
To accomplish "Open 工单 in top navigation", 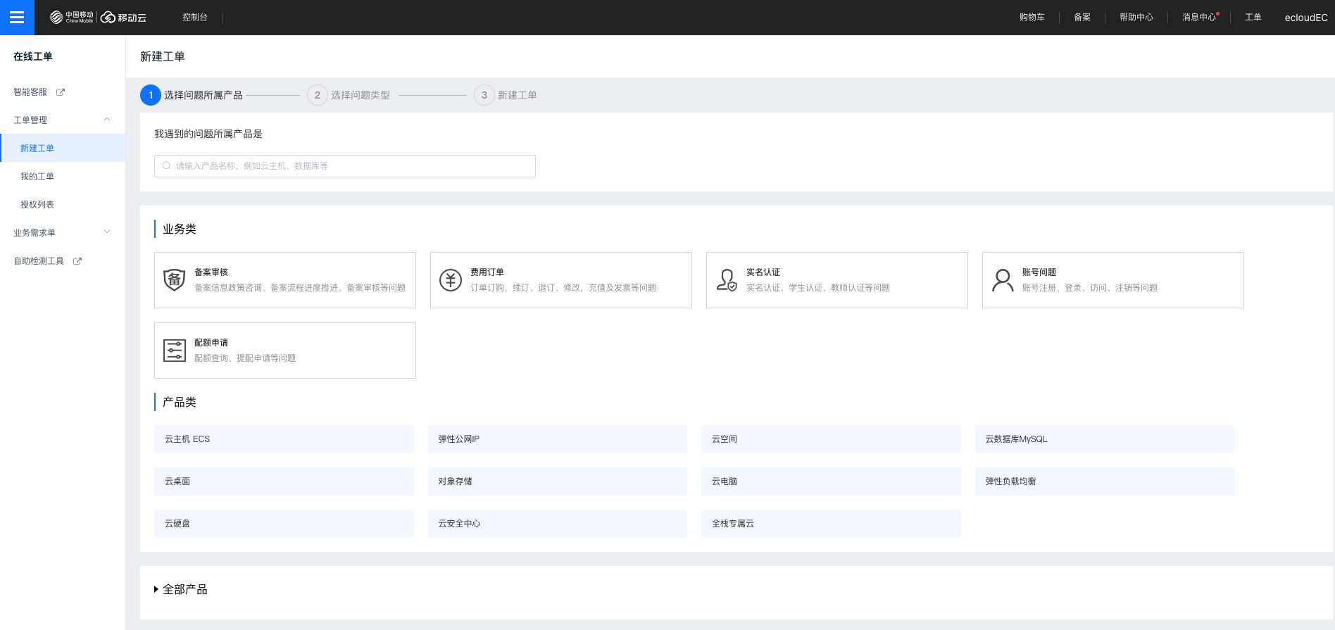I will pyautogui.click(x=1253, y=18).
